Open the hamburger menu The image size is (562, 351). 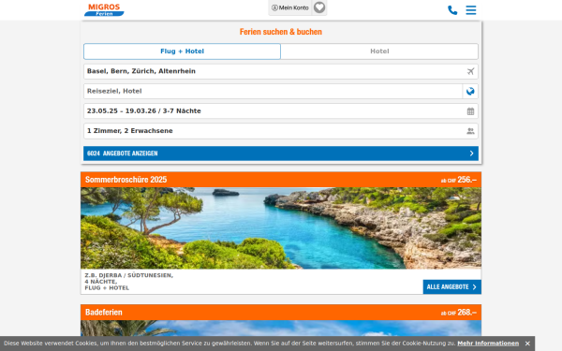[x=471, y=10]
